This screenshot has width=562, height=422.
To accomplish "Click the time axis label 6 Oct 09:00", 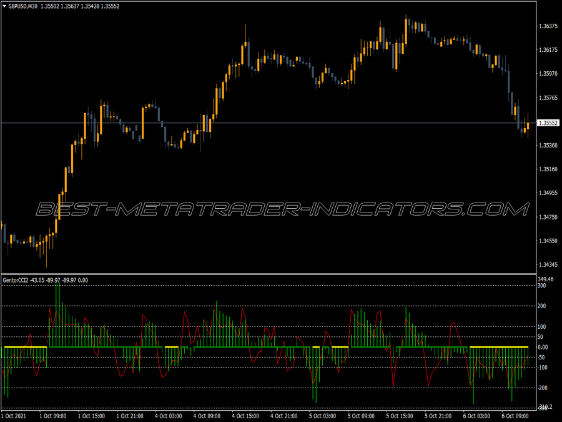I will pos(515,416).
